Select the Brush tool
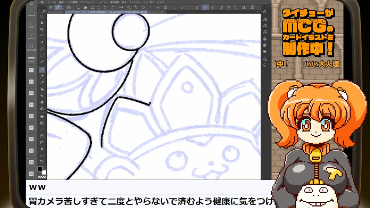The image size is (370, 208). (42, 83)
